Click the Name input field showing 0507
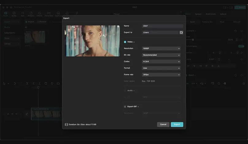The width and height of the screenshot is (248, 144). (x=163, y=26)
